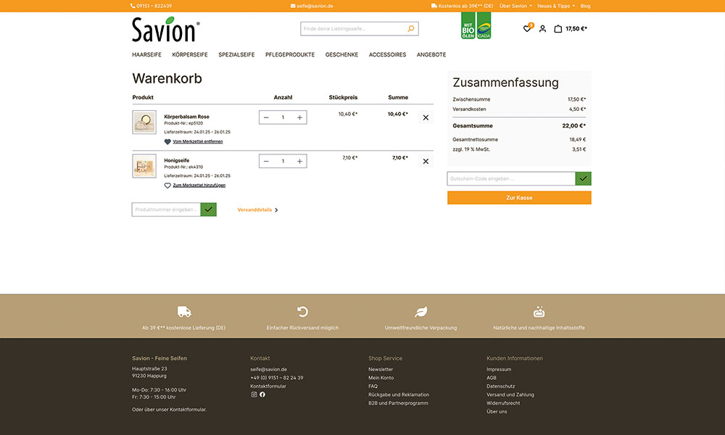Open FAQ footer link
Viewport: 725px width, 435px height.
[373, 386]
